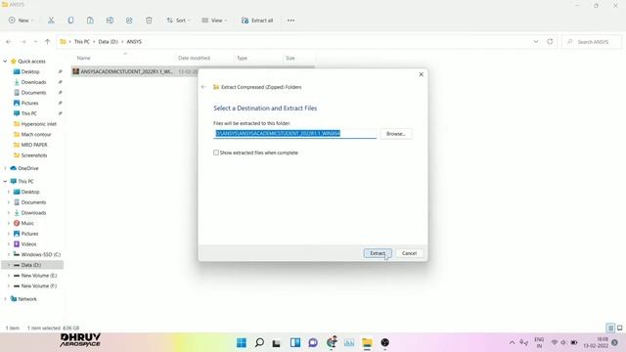Open New Volume (F:) drive

(39, 286)
